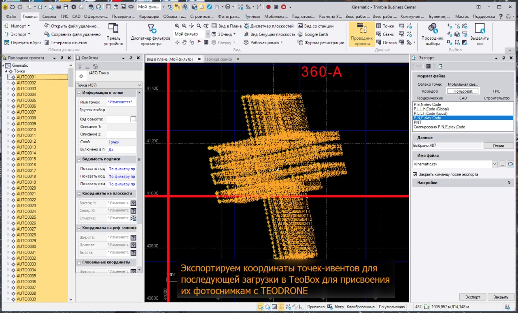This screenshot has width=518, height=313.
Task: Open Selection Explorer (Проводник выбора)
Action: click(433, 34)
